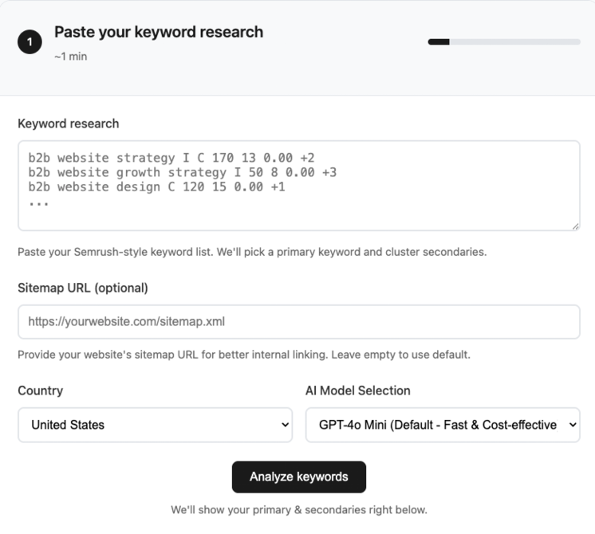Click the "AI Model Selection" label
This screenshot has width=595, height=534.
click(358, 391)
